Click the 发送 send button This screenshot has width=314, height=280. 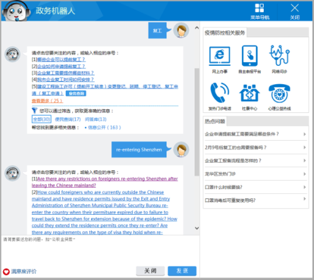click(x=182, y=271)
